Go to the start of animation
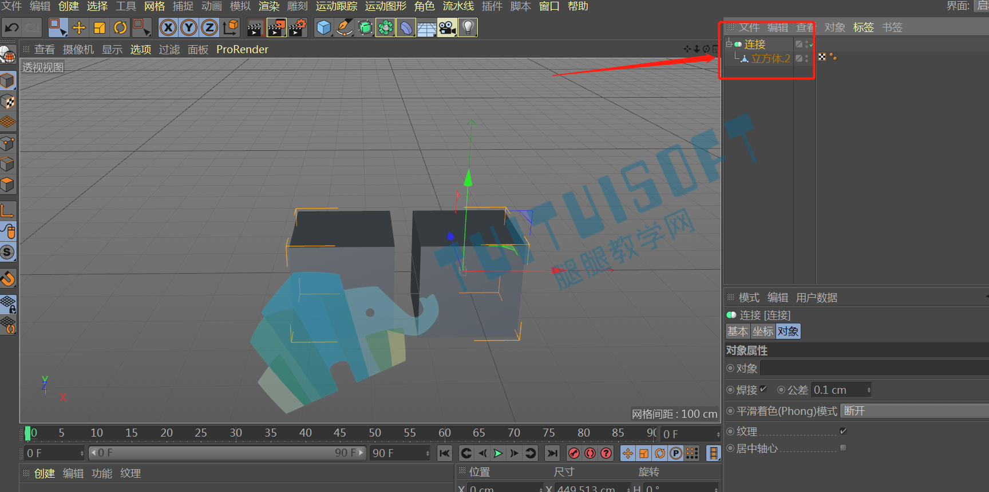Image resolution: width=989 pixels, height=492 pixels. 444,453
